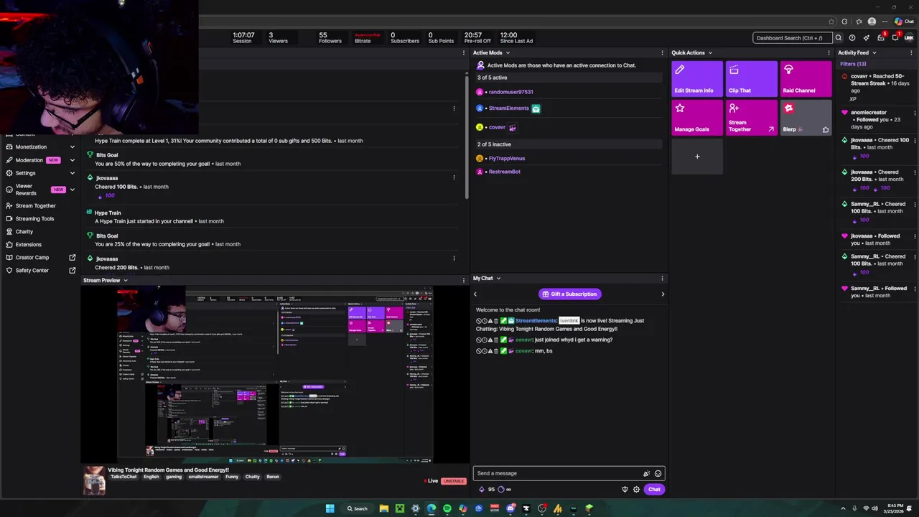This screenshot has width=919, height=517.
Task: Click moderator StreamElements in Active Mods list
Action: pyautogui.click(x=508, y=108)
